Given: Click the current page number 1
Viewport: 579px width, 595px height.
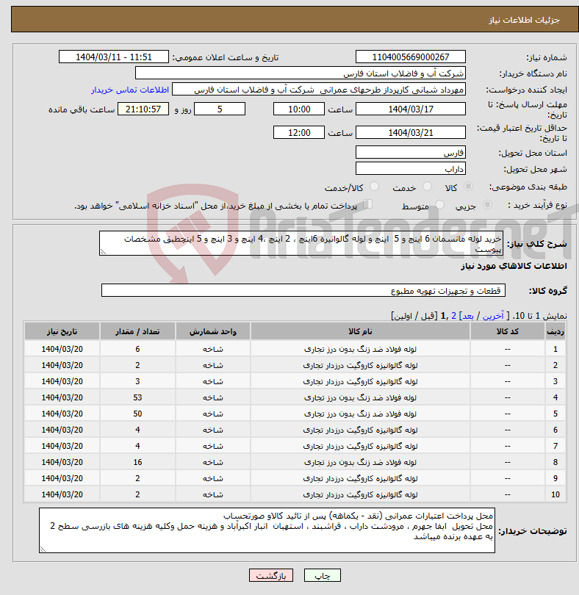Looking at the screenshot, I should click(x=443, y=316).
